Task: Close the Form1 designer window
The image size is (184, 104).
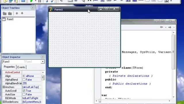Action: pos(114,9)
